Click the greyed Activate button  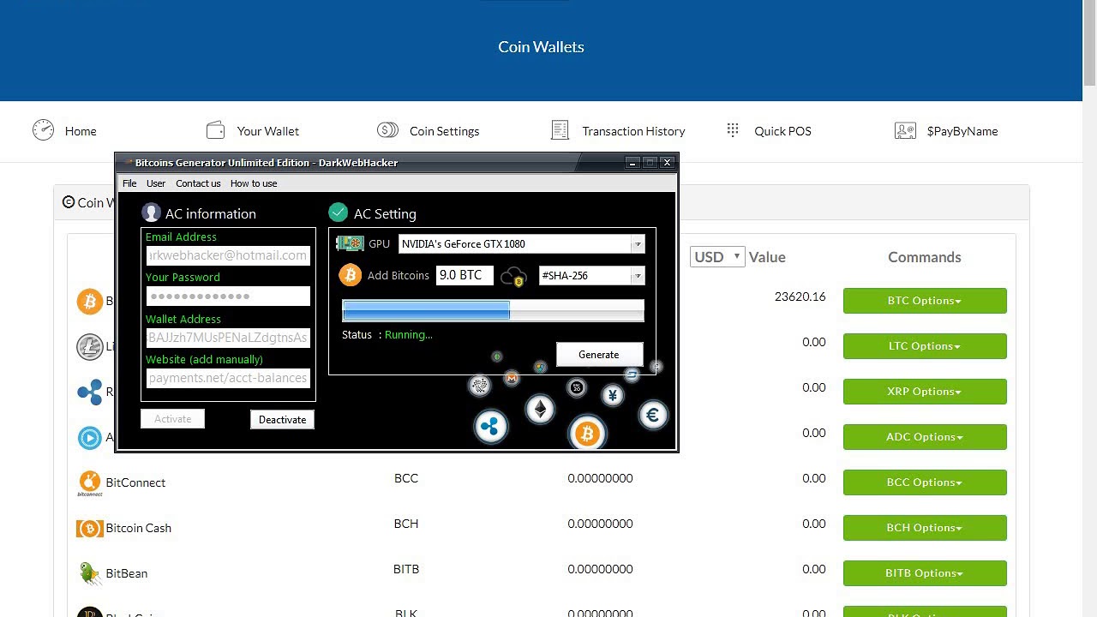click(x=172, y=419)
